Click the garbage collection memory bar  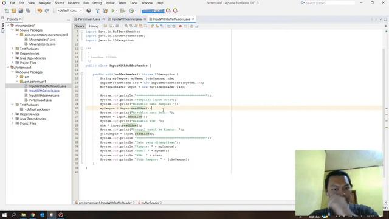(x=153, y=11)
